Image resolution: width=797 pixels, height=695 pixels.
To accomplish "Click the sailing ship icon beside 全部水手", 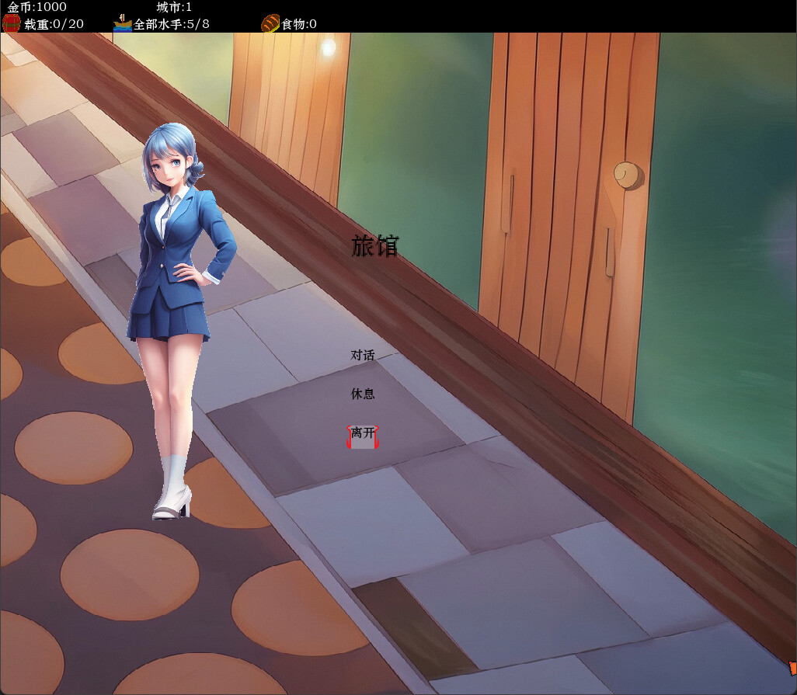I will (121, 24).
